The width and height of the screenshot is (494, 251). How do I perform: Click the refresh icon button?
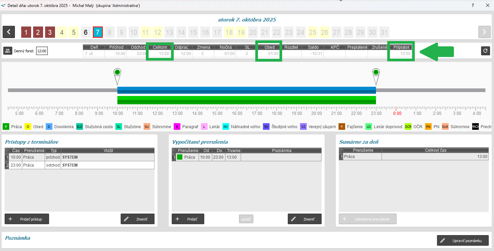pyautogui.click(x=485, y=51)
